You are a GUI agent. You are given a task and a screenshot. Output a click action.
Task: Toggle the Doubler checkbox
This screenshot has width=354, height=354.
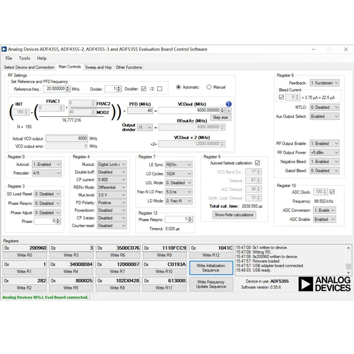143,89
